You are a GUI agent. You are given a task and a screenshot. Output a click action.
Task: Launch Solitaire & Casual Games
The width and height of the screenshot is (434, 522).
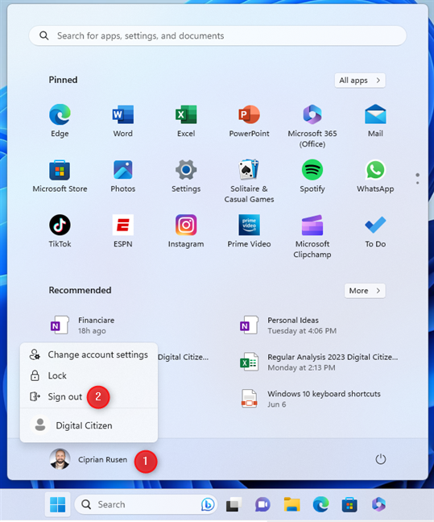249,180
